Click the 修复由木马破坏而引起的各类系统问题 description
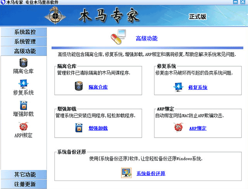Viewport: 248px width, 189px height. click(x=194, y=73)
